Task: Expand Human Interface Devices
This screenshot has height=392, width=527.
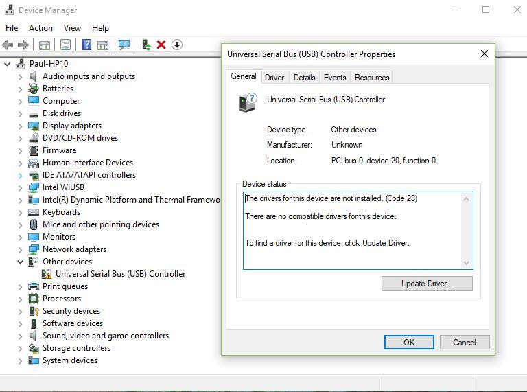Action: (x=20, y=163)
